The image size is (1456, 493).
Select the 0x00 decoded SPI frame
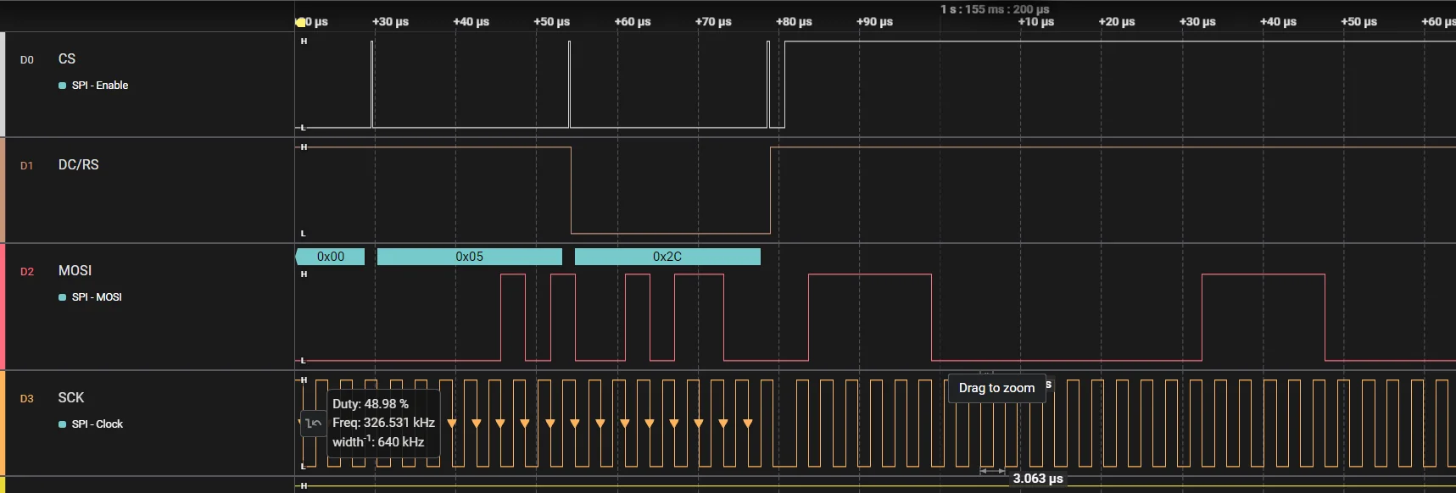pyautogui.click(x=331, y=257)
